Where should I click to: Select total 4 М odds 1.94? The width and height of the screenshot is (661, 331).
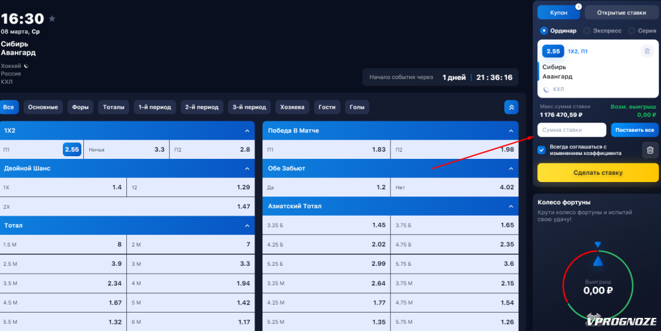pos(190,284)
